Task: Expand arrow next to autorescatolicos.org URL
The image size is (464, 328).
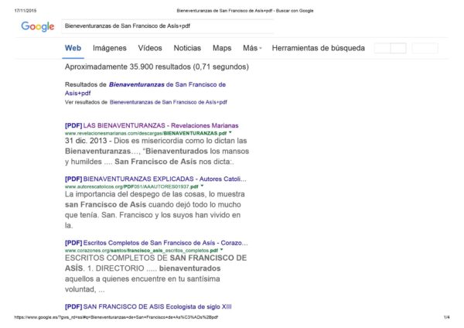Action: point(202,186)
